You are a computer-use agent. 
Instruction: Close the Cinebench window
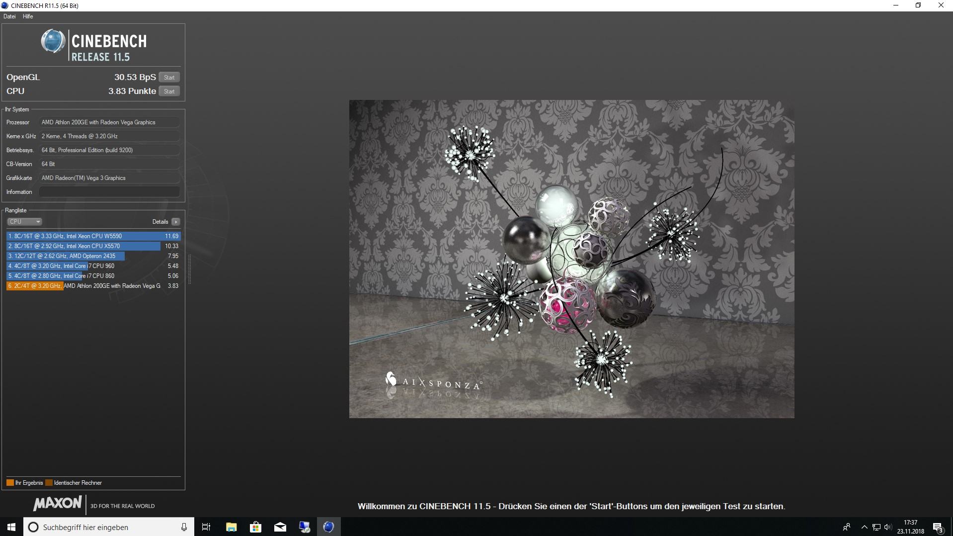click(941, 5)
